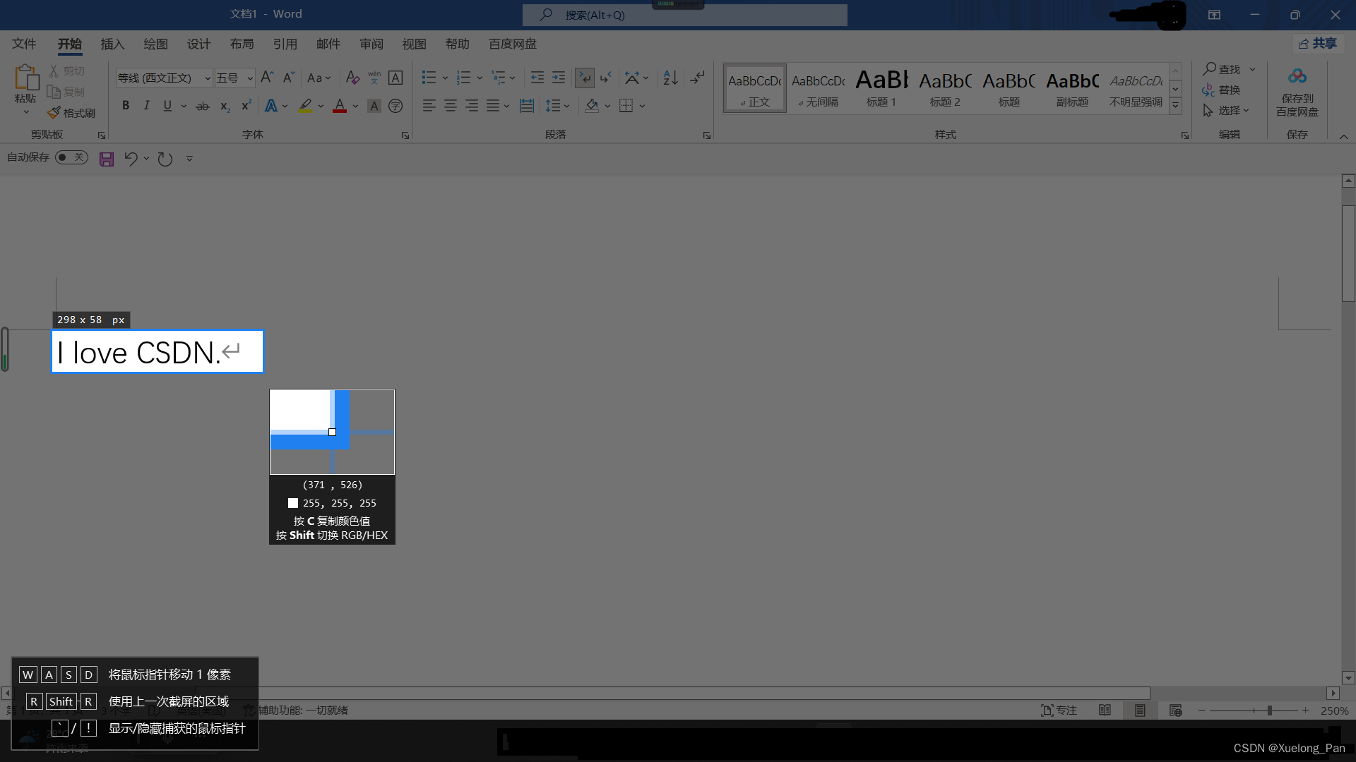
Task: Apply the 副标题 style
Action: [x=1072, y=88]
